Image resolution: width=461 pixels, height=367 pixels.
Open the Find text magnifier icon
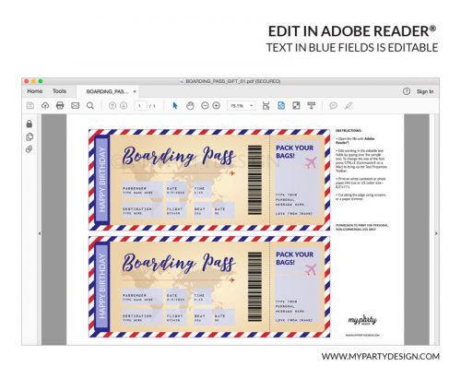coord(90,106)
